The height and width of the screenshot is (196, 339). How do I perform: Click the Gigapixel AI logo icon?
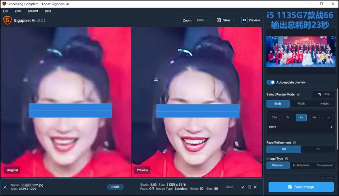coord(7,20)
